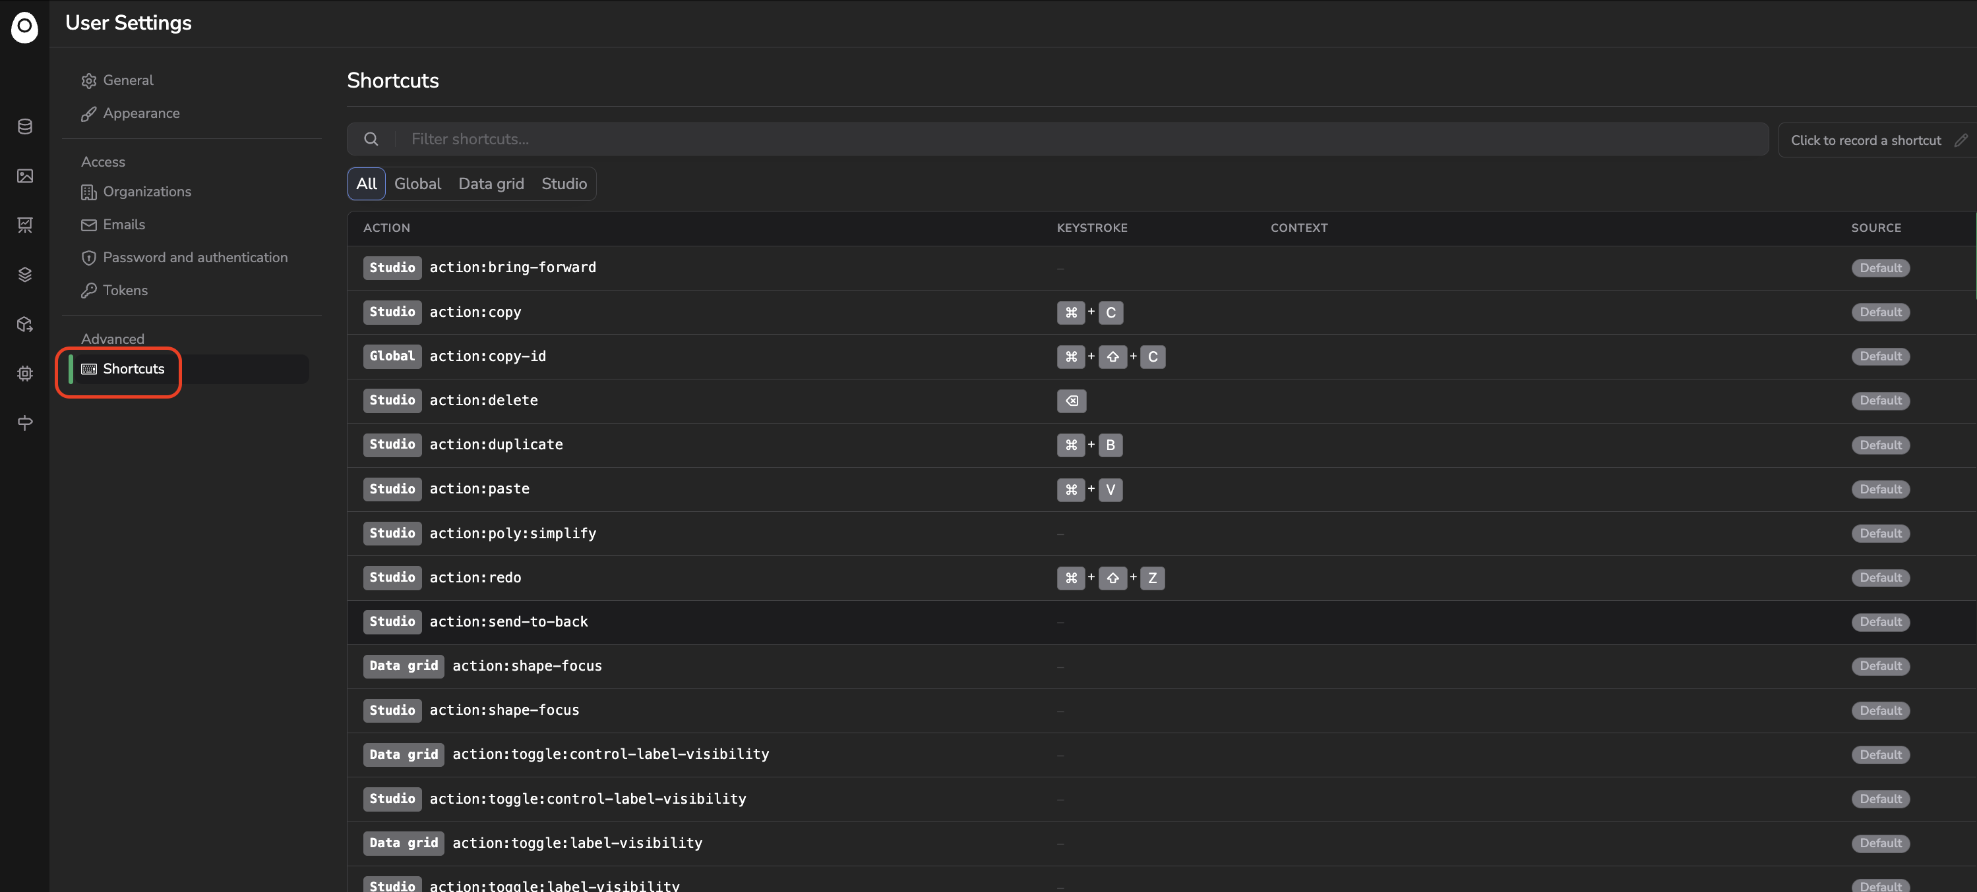Click the shift key icon for action:copy-id
This screenshot has width=1977, height=892.
[1113, 356]
